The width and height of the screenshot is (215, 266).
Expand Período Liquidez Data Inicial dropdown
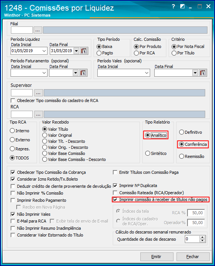[x=44, y=51]
